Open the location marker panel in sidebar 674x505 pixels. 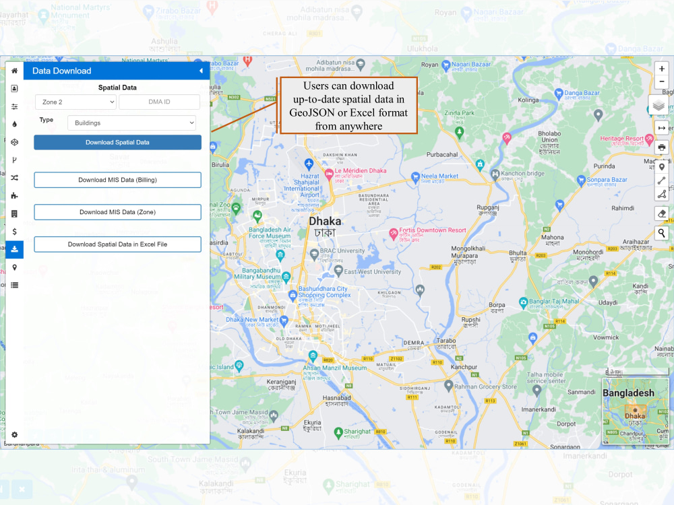(x=14, y=267)
